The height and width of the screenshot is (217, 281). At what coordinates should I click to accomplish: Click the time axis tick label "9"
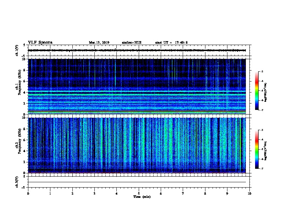point(227,194)
